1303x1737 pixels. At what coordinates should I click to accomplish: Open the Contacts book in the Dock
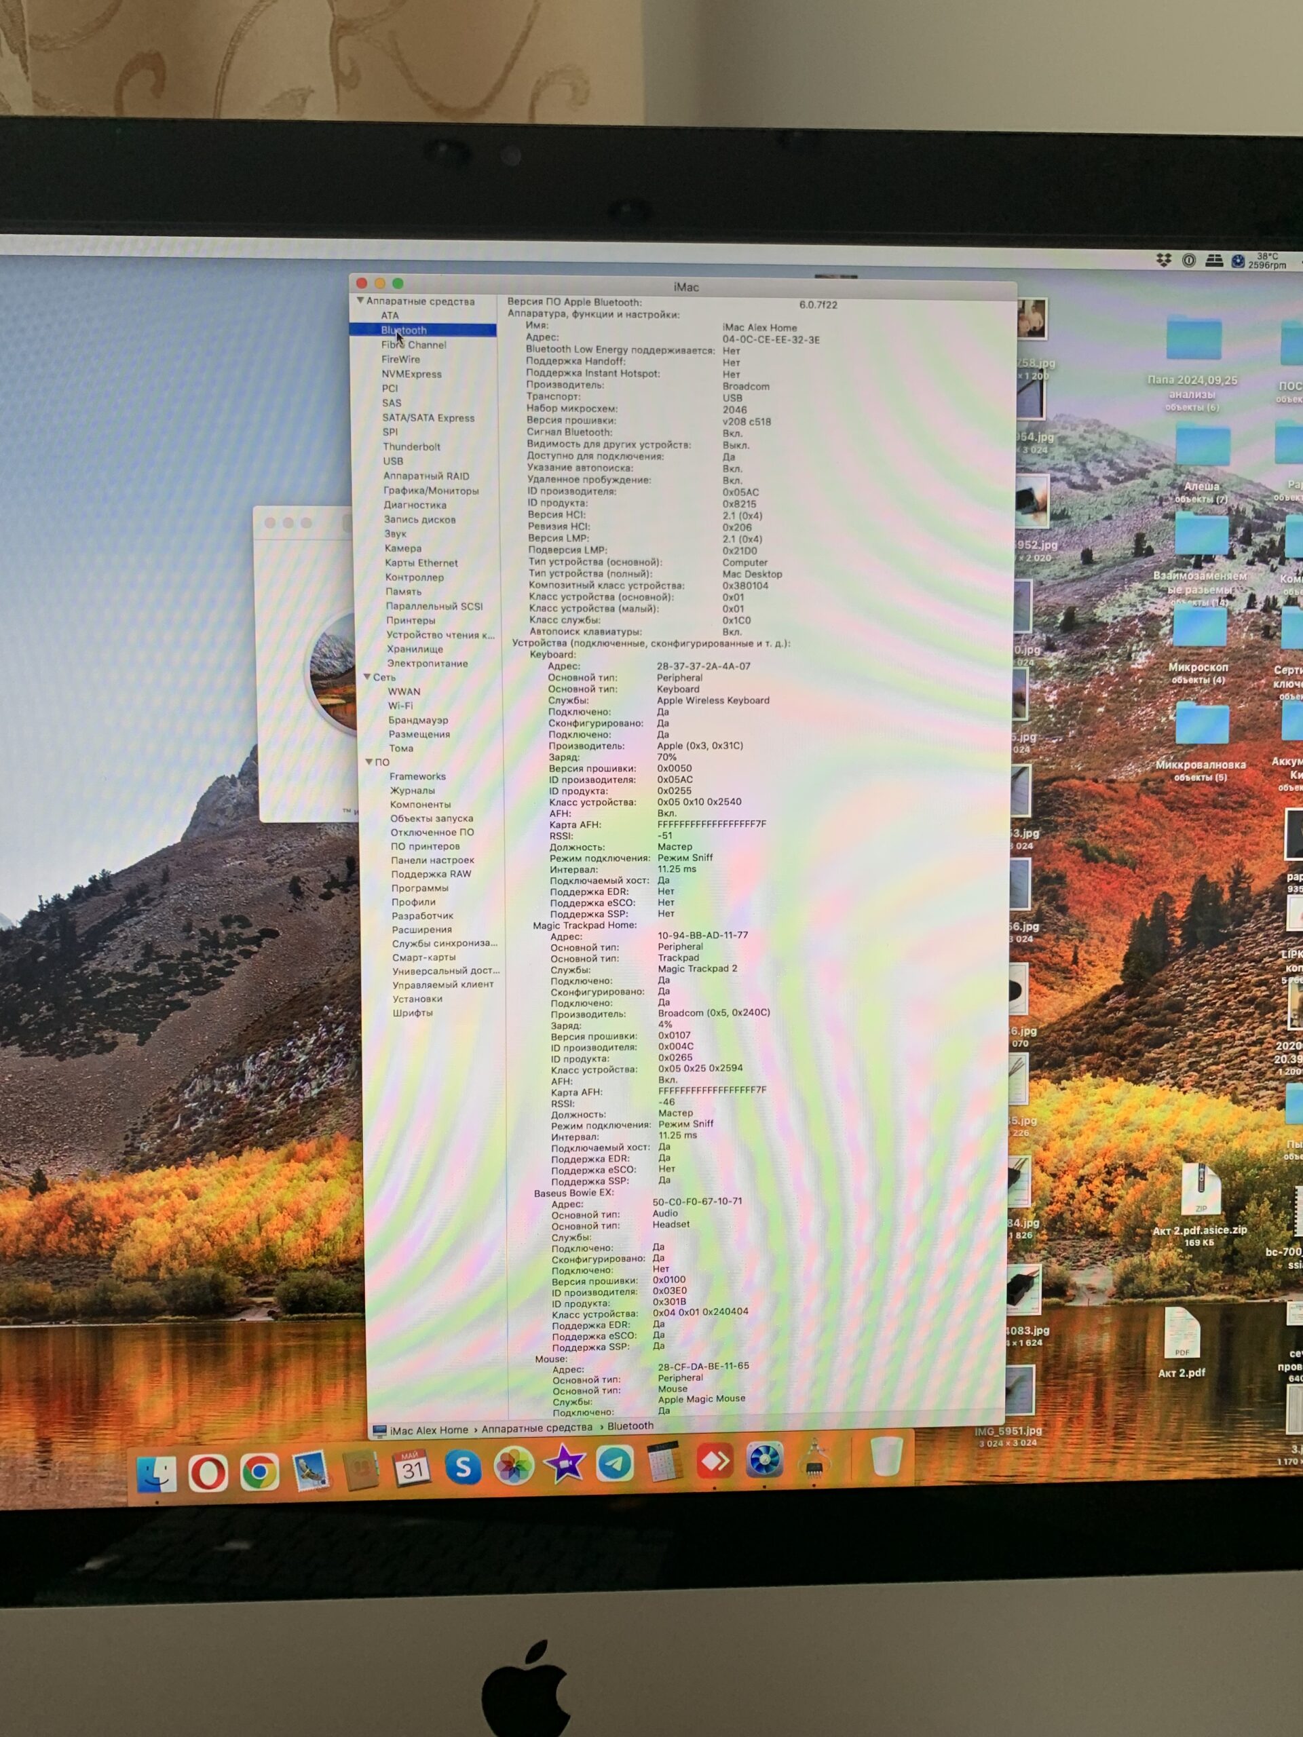361,1470
